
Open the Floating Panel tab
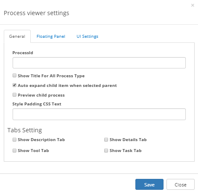pyautogui.click(x=51, y=37)
